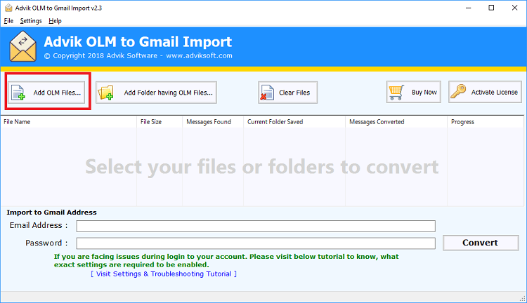Open the Settings menu
The height and width of the screenshot is (303, 527).
click(31, 21)
